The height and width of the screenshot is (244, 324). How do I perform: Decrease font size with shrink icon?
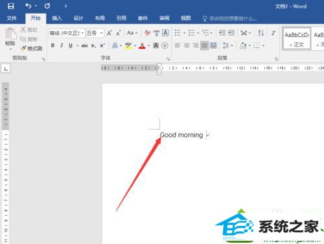pyautogui.click(x=118, y=33)
